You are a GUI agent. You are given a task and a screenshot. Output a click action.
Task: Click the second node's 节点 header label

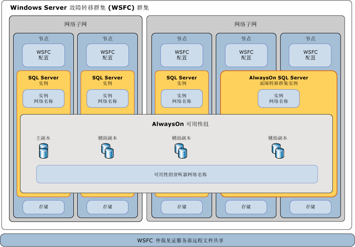pyautogui.click(x=107, y=38)
